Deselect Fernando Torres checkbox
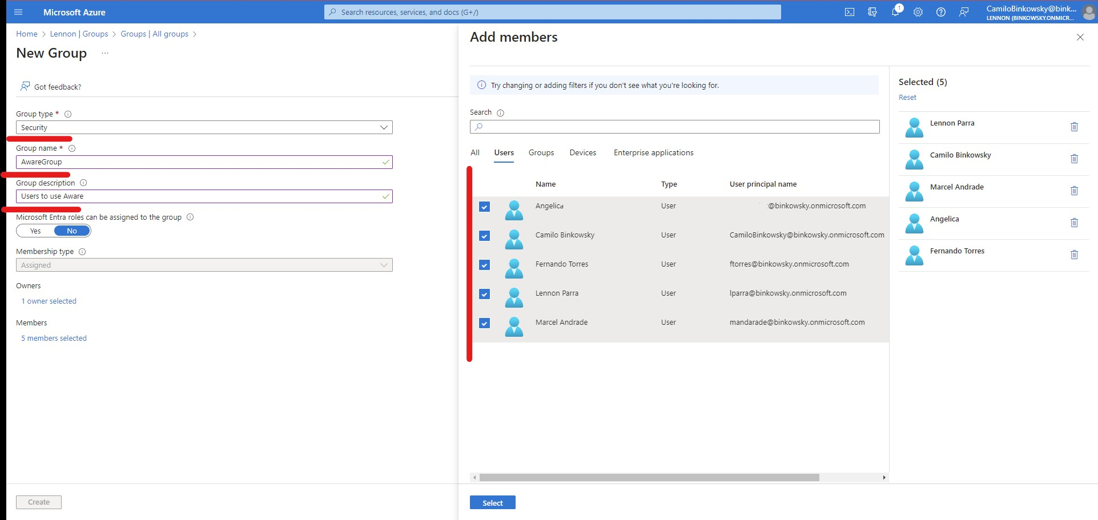Viewport: 1098px width, 520px height. tap(484, 265)
